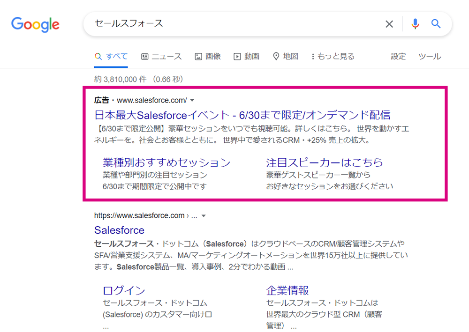
Task: Open the ツール menu
Action: 430,57
